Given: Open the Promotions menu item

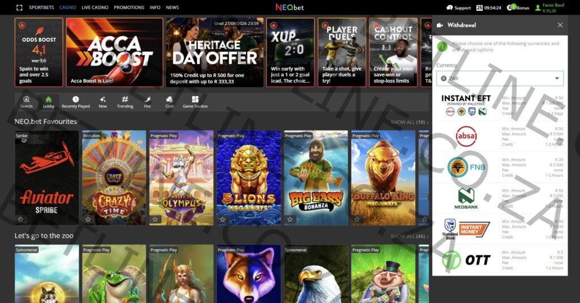Looking at the screenshot, I should click(x=129, y=7).
